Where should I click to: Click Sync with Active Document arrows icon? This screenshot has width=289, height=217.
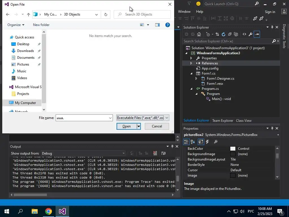coord(217,34)
